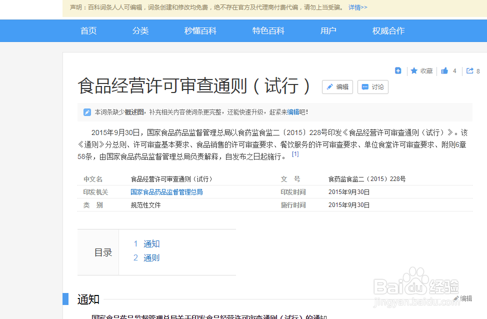
Task: Select 特色百科 in the navigation bar
Action: (x=268, y=31)
